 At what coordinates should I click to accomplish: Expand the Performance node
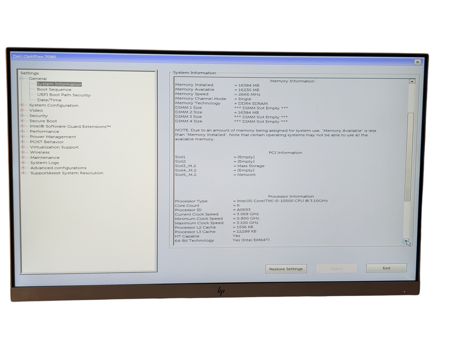[x=23, y=132]
